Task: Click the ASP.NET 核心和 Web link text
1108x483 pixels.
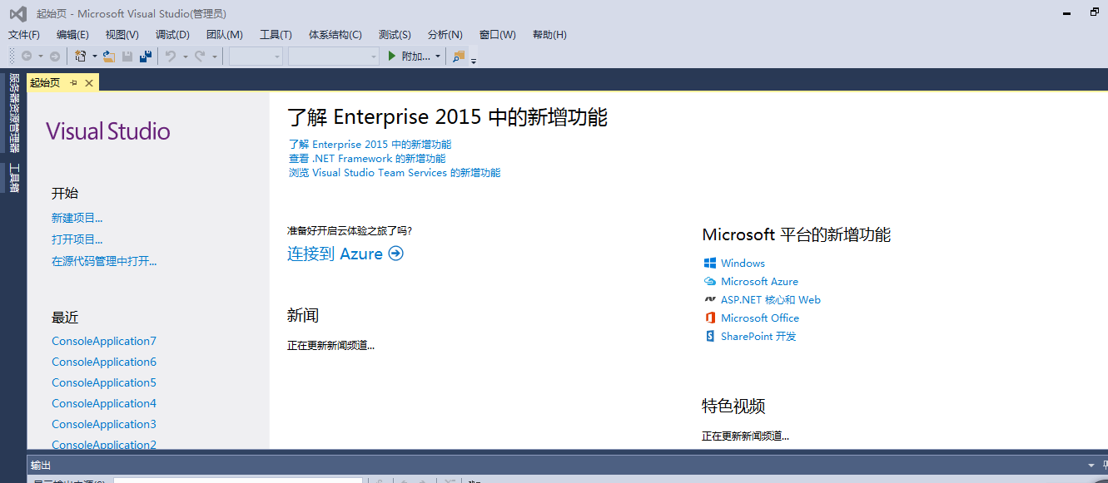Action: (771, 299)
